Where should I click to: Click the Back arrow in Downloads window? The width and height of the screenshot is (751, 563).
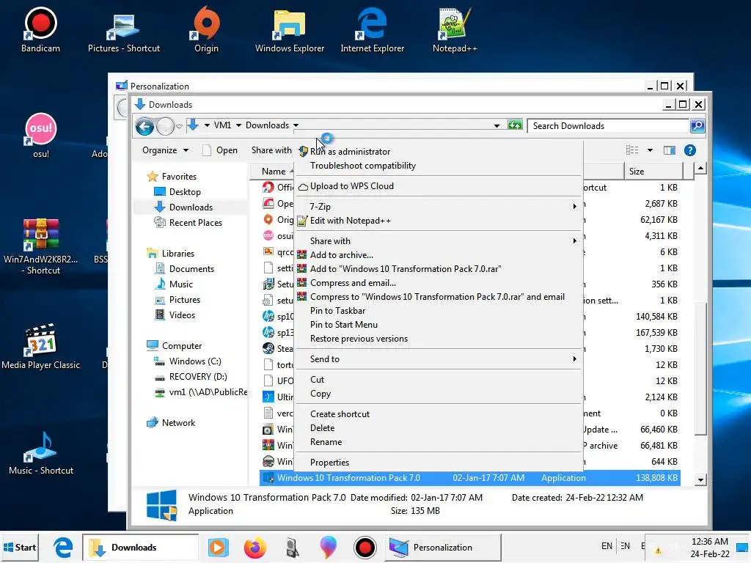(144, 126)
